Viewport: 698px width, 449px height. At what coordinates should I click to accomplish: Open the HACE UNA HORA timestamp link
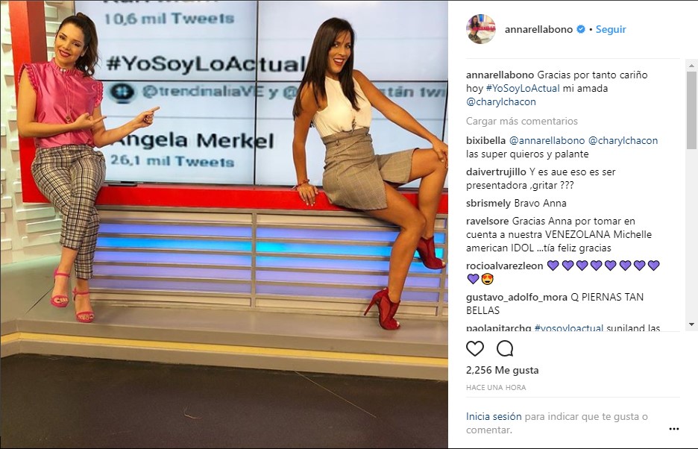click(496, 388)
